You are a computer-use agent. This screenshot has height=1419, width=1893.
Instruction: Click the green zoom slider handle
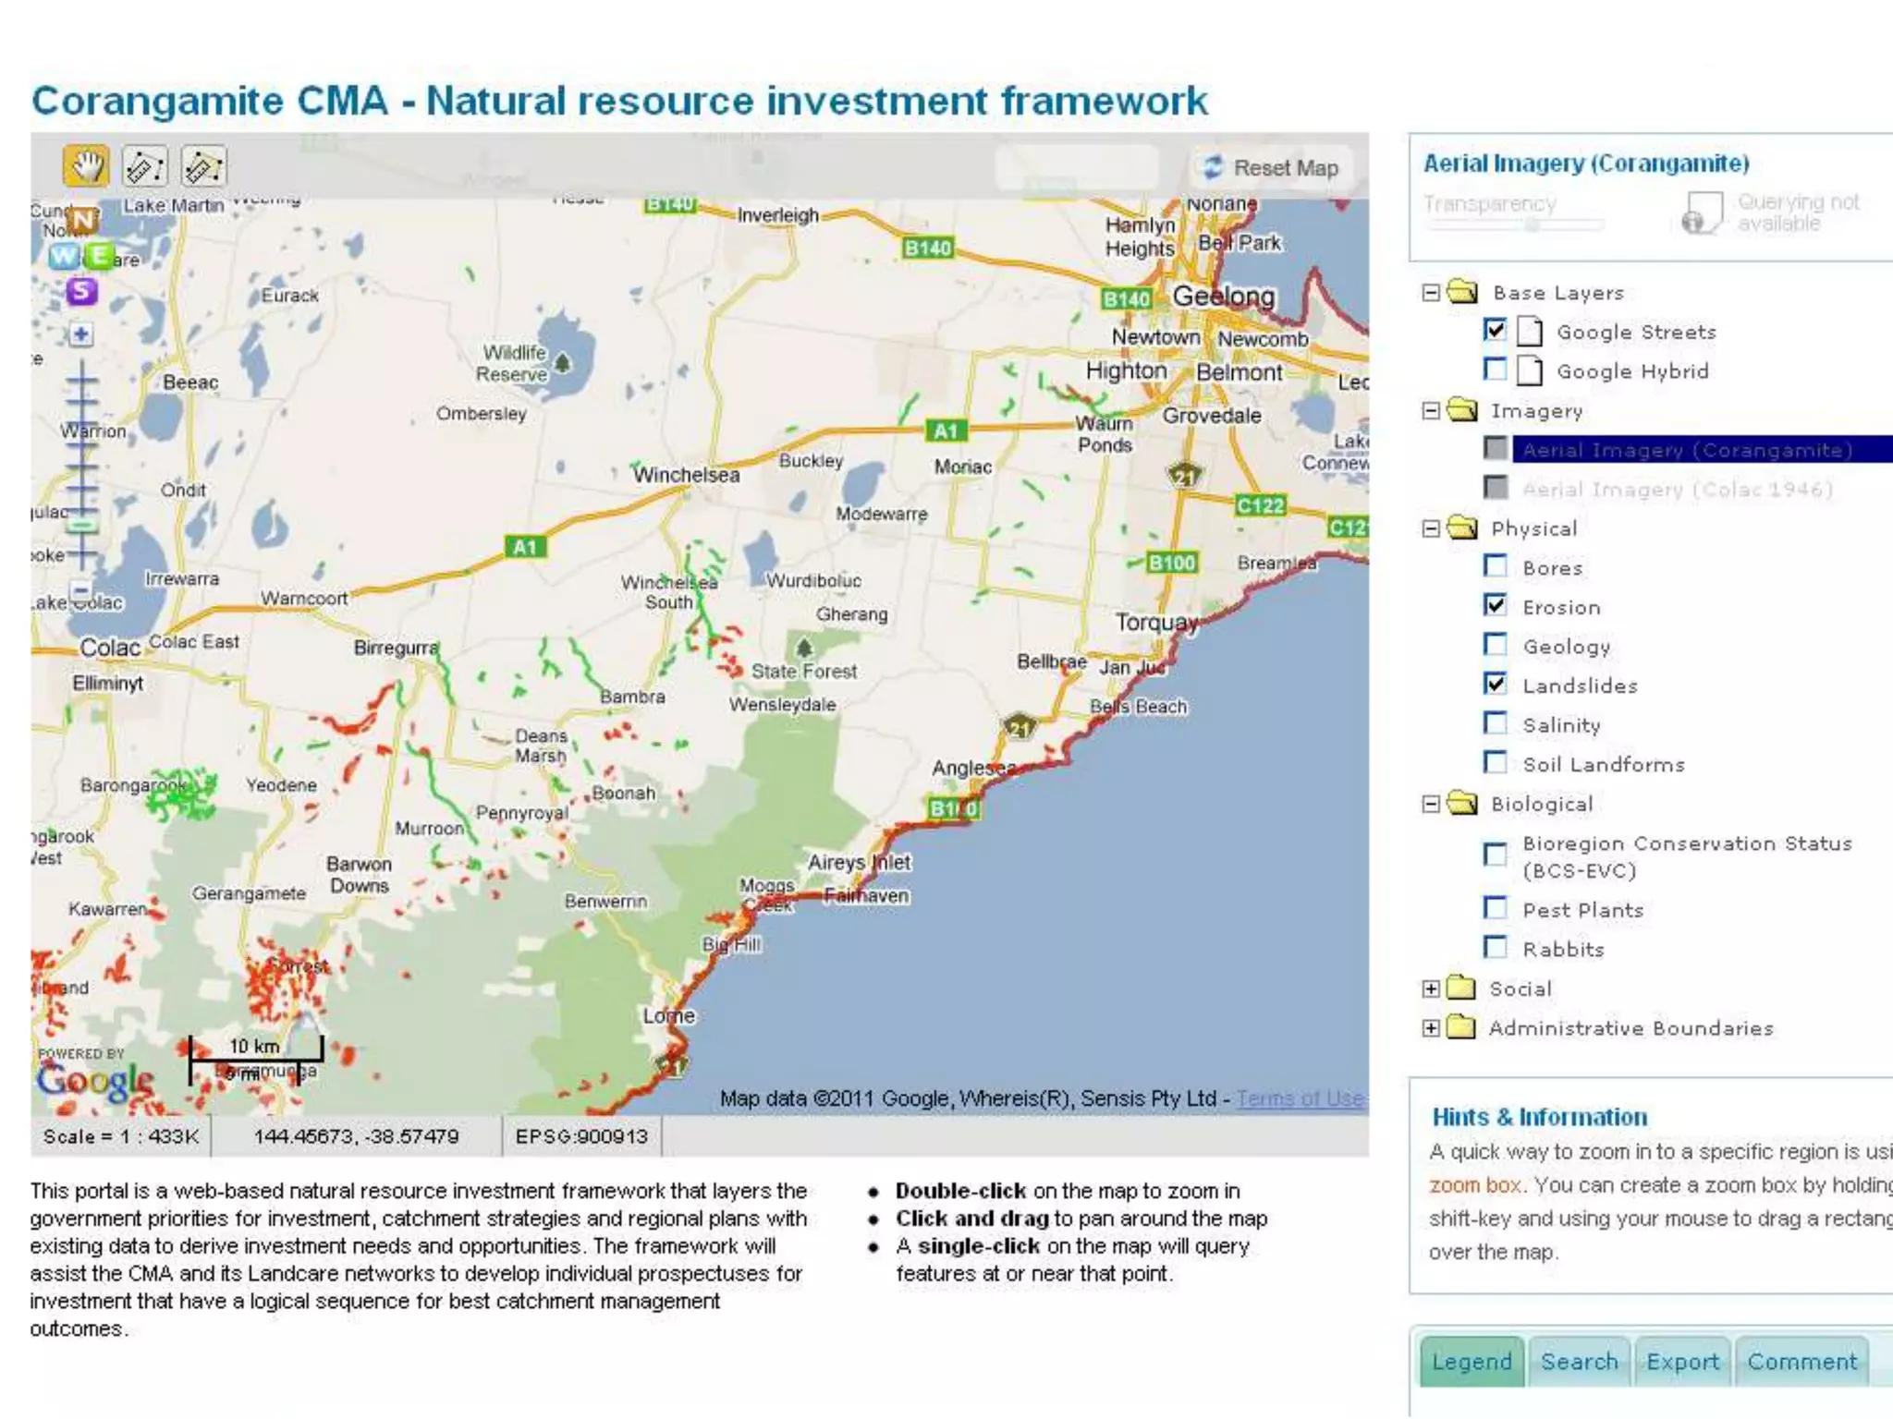pyautogui.click(x=81, y=524)
